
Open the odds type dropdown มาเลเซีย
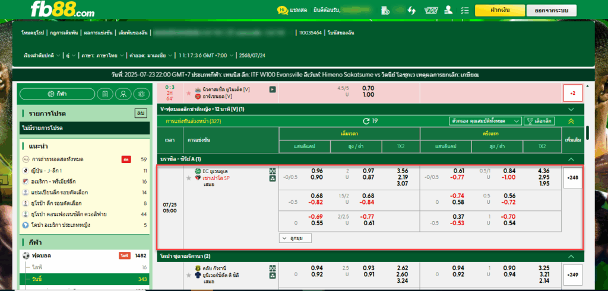(151, 55)
